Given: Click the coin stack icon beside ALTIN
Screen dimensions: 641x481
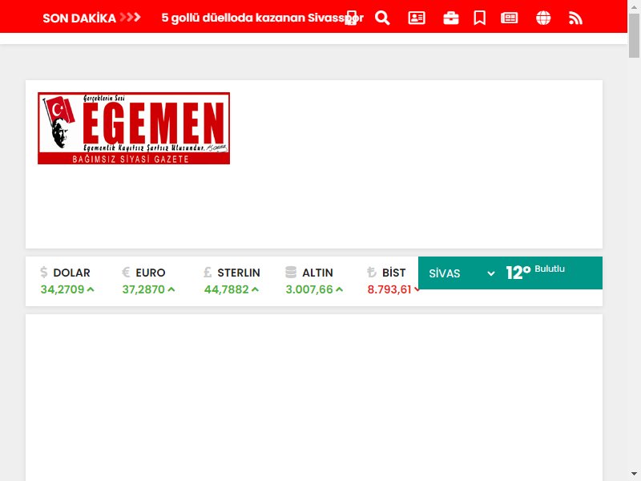Looking at the screenshot, I should point(291,272).
